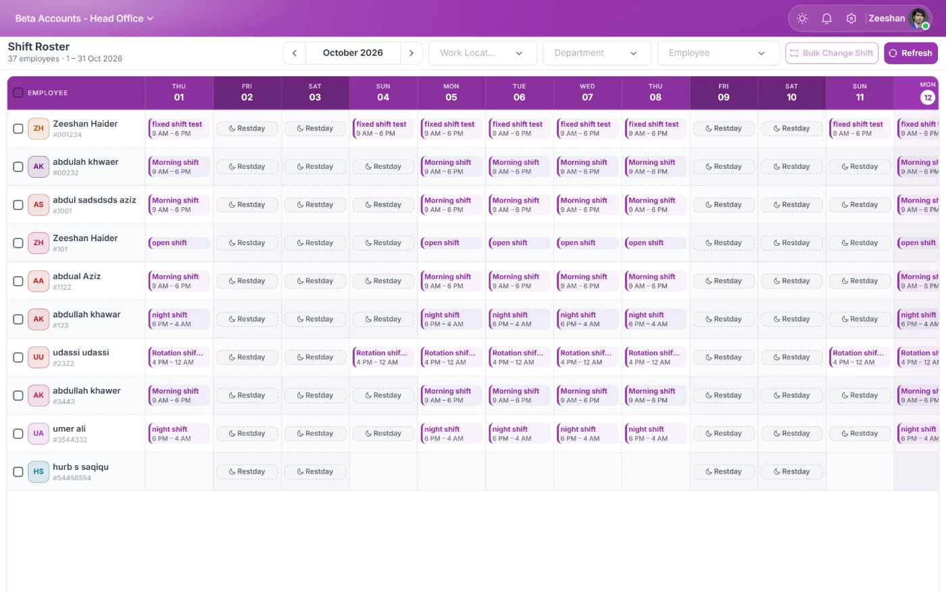The width and height of the screenshot is (946, 591).
Task: Refresh the shift roster
Action: tap(911, 53)
